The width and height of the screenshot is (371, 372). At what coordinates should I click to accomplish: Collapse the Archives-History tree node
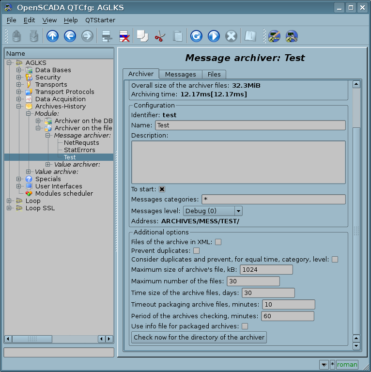[19, 107]
